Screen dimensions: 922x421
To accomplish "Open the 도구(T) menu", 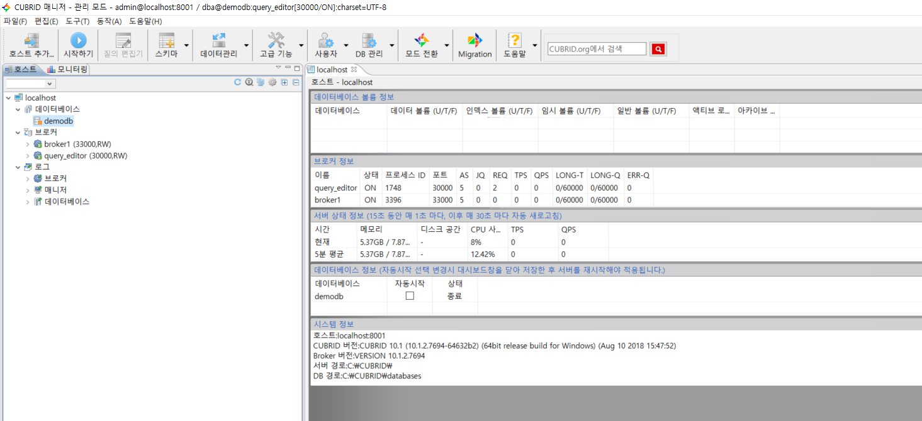I will [x=77, y=21].
